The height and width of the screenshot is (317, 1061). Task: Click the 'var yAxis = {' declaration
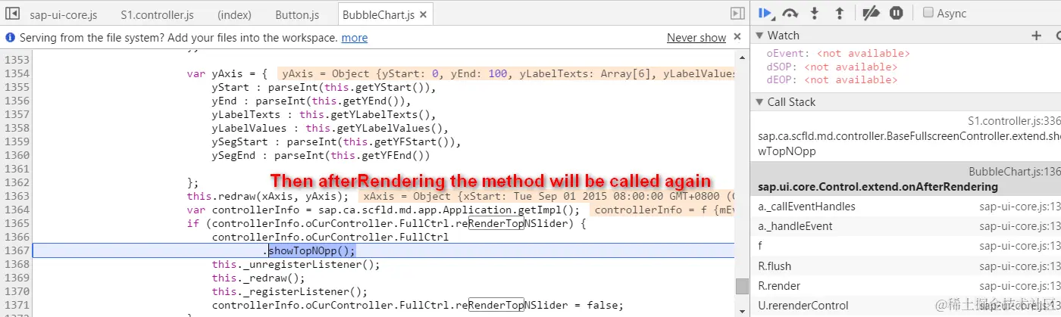coord(227,73)
